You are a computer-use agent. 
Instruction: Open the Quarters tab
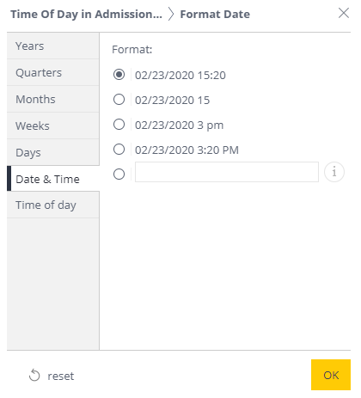pyautogui.click(x=53, y=72)
